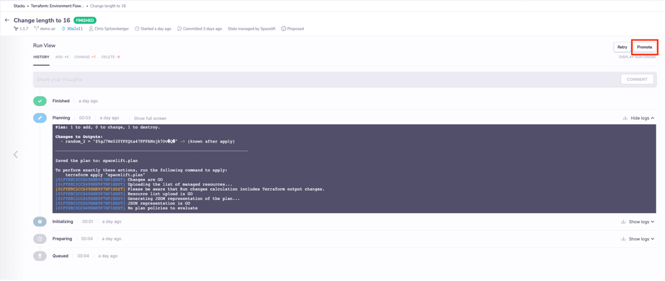Click the demo-pr branch icon

[x=36, y=29]
